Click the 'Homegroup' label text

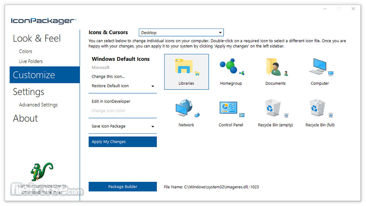(231, 83)
